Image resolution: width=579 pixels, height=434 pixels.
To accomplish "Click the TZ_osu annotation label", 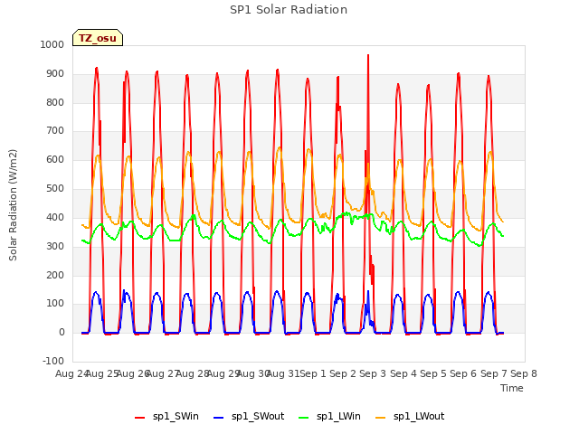I will tap(98, 38).
